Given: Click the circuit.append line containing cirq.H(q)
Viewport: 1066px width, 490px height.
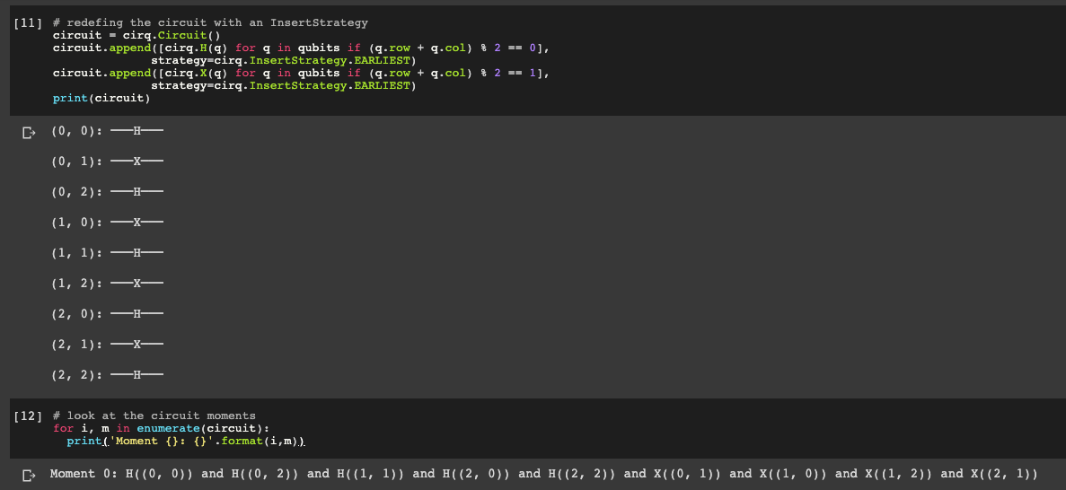Looking at the screenshot, I should click(301, 48).
